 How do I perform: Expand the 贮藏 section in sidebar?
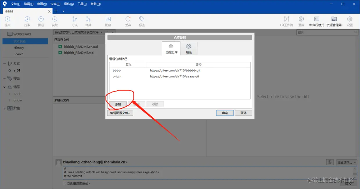tap(5, 108)
